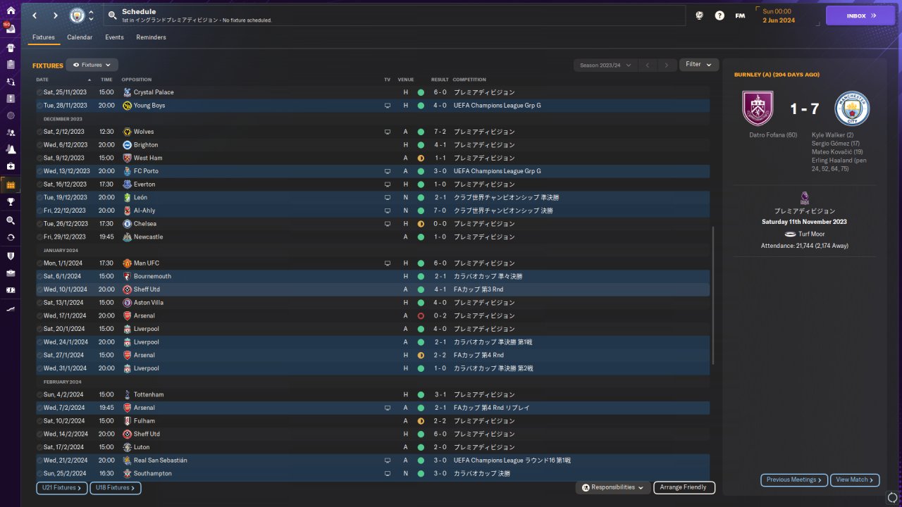Open the Competitions trophy icon in the sidebar
Viewport: 902px width, 507px height.
point(10,202)
